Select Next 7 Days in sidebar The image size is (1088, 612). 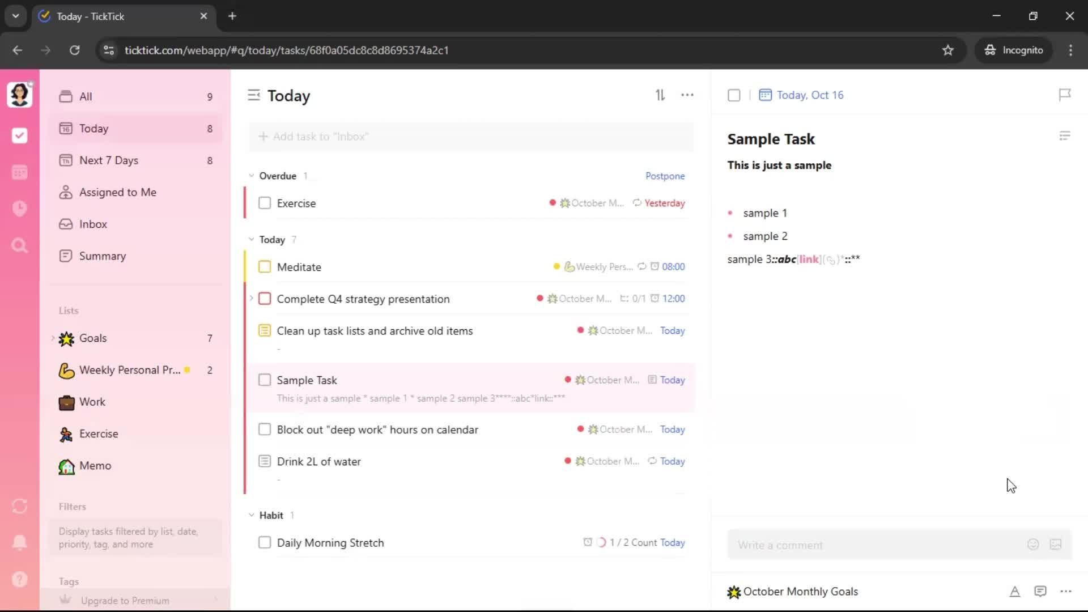click(x=109, y=160)
